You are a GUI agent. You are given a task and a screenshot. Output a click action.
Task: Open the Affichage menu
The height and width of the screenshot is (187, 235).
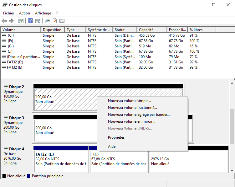coord(43,13)
